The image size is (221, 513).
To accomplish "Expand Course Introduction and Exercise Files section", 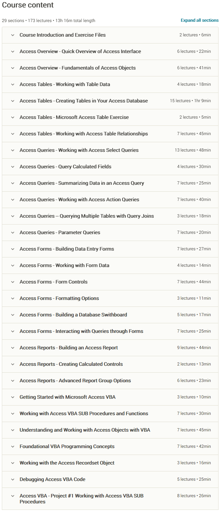I will click(x=13, y=35).
